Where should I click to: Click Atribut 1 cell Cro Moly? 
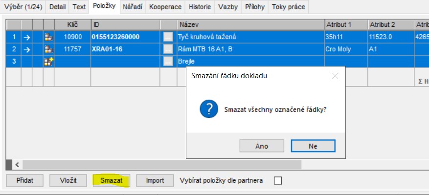pyautogui.click(x=346, y=49)
